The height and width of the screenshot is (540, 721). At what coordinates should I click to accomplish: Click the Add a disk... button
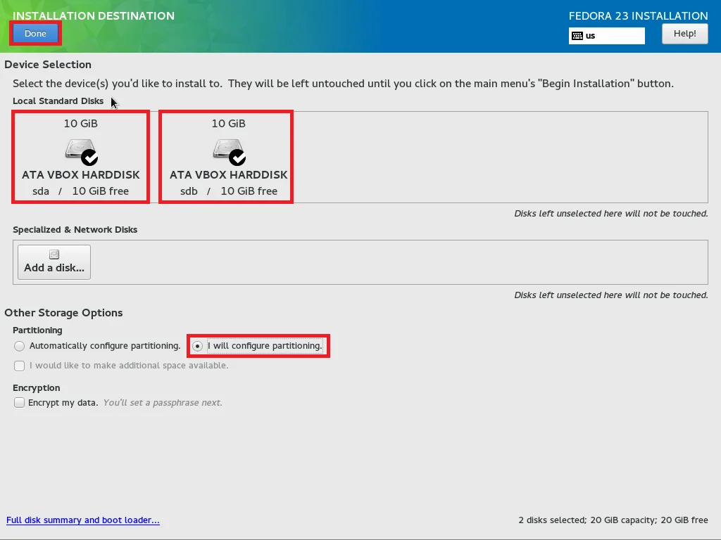pos(54,262)
